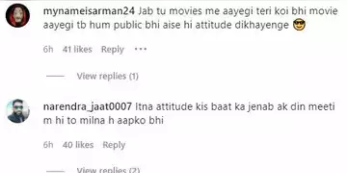Click the dash line beside View replies (1)
This screenshot has width=347, height=173.
56,77
